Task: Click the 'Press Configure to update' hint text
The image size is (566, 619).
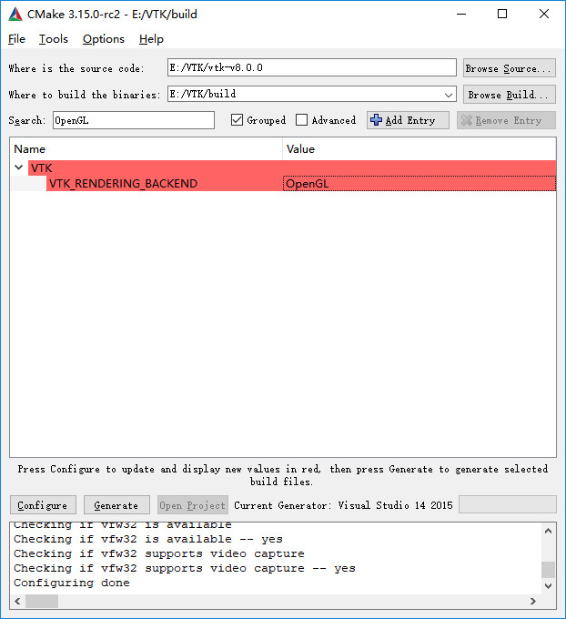Action: pyautogui.click(x=283, y=475)
